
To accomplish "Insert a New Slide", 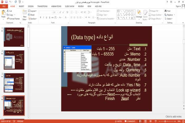I will click(x=25, y=15).
